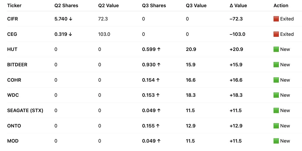Viewport: 302px width, 151px height.
Task: Click the down arrow beside 0.319
Action: (x=71, y=34)
